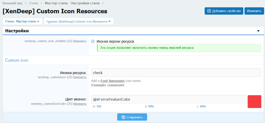Click the Цвет иконки color value field
265x123 pixels.
click(x=169, y=99)
